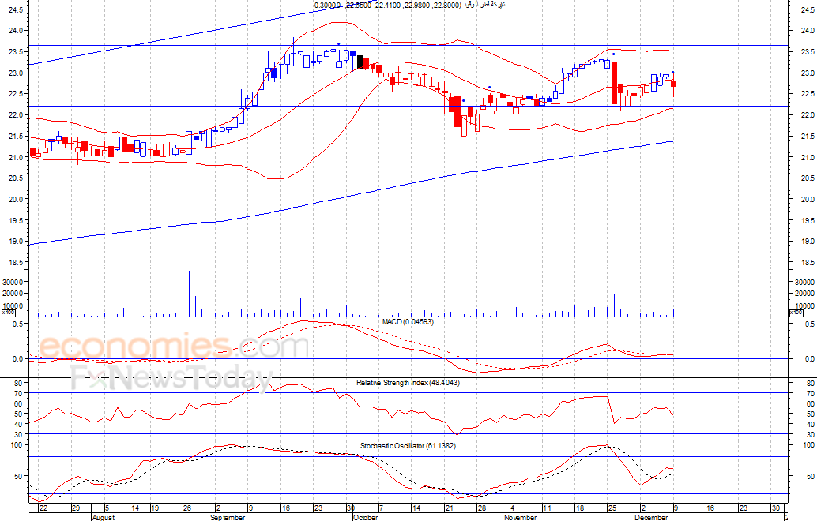Viewport: 817px width, 521px height.
Task: Select the October month label
Action: pyautogui.click(x=365, y=517)
